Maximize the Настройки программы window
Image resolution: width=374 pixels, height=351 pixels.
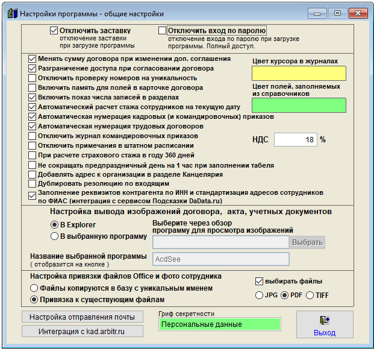(x=337, y=13)
